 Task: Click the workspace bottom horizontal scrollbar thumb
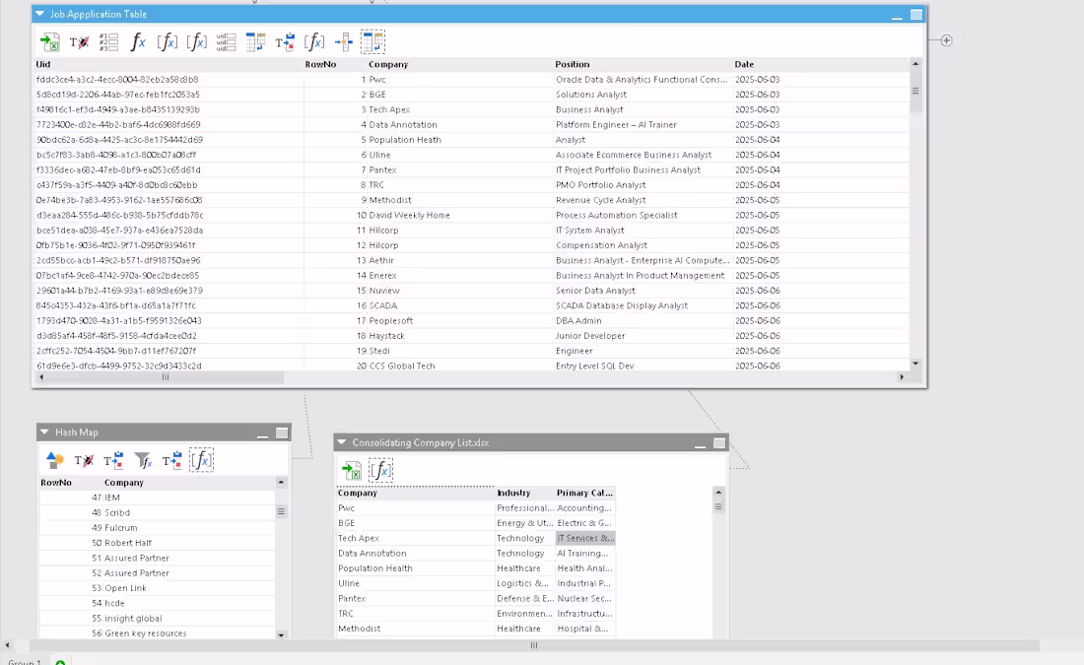[534, 645]
